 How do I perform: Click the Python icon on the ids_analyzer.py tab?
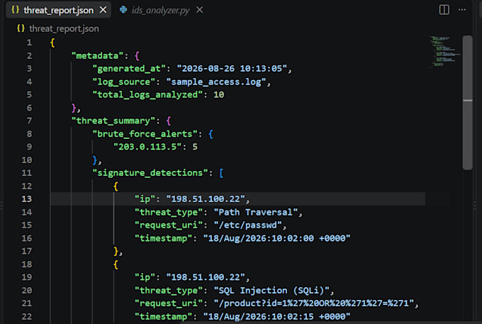[123, 10]
